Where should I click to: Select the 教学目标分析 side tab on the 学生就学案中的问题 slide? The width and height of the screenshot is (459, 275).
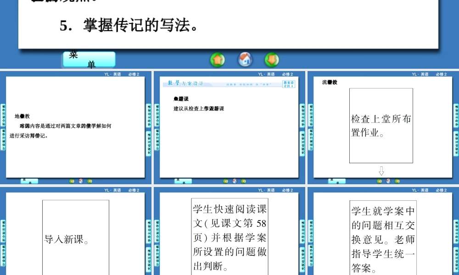pyautogui.click(x=311, y=231)
